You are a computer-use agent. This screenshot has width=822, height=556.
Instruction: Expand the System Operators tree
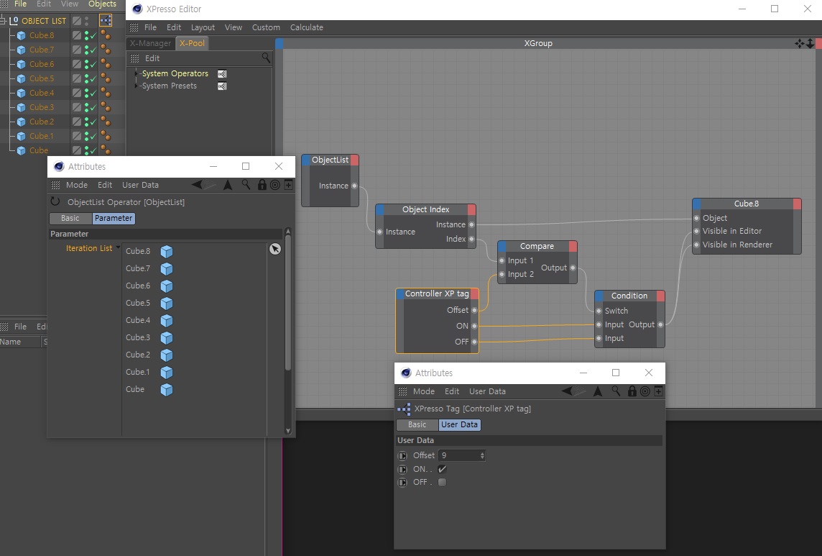click(137, 73)
